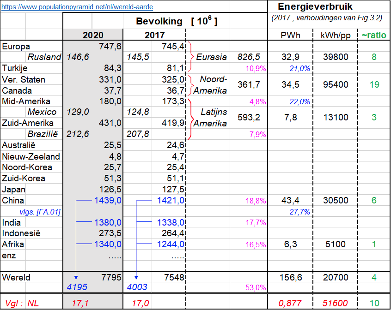Viewport: 391px width, 310px height.
Task: Click the italic Rusland cell
Action: coord(44,57)
